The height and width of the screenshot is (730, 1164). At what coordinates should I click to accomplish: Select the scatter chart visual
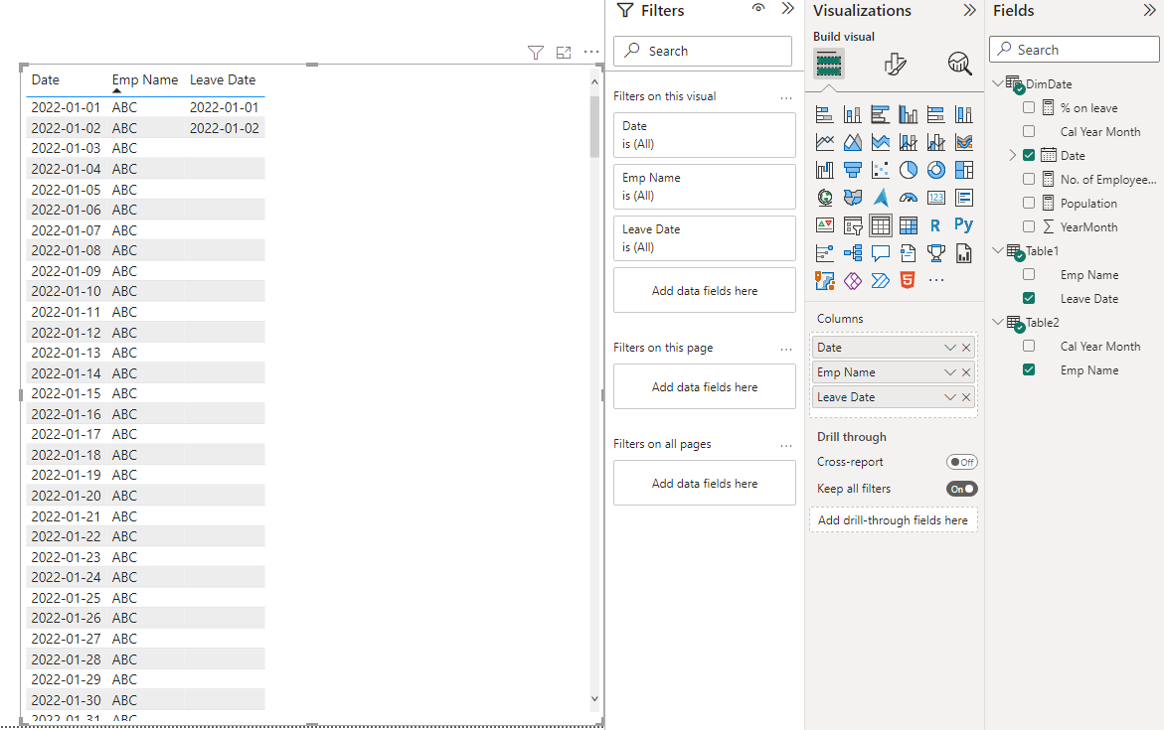click(x=880, y=170)
